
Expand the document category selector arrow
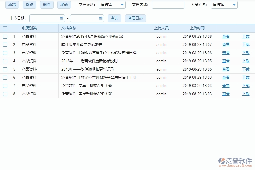(122, 5)
